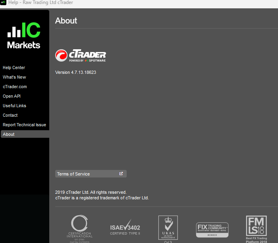Click the IC Markets logo
278x243 pixels.
(24, 35)
